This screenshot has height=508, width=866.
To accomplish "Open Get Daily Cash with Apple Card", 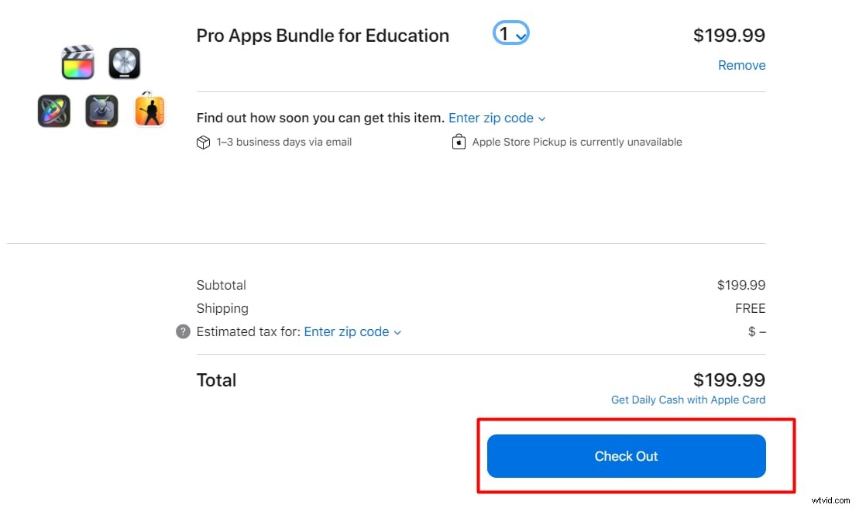I will [x=688, y=400].
